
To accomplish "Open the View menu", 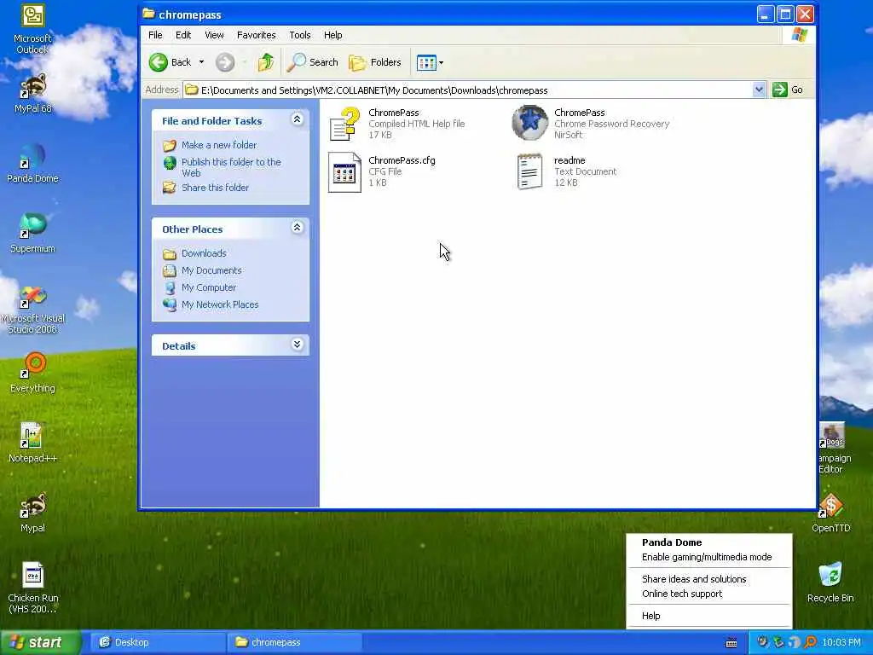I will point(214,35).
